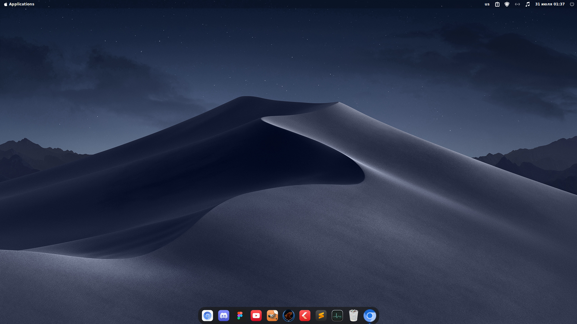The height and width of the screenshot is (324, 577).
Task: Open Figma from the dock
Action: 240,316
